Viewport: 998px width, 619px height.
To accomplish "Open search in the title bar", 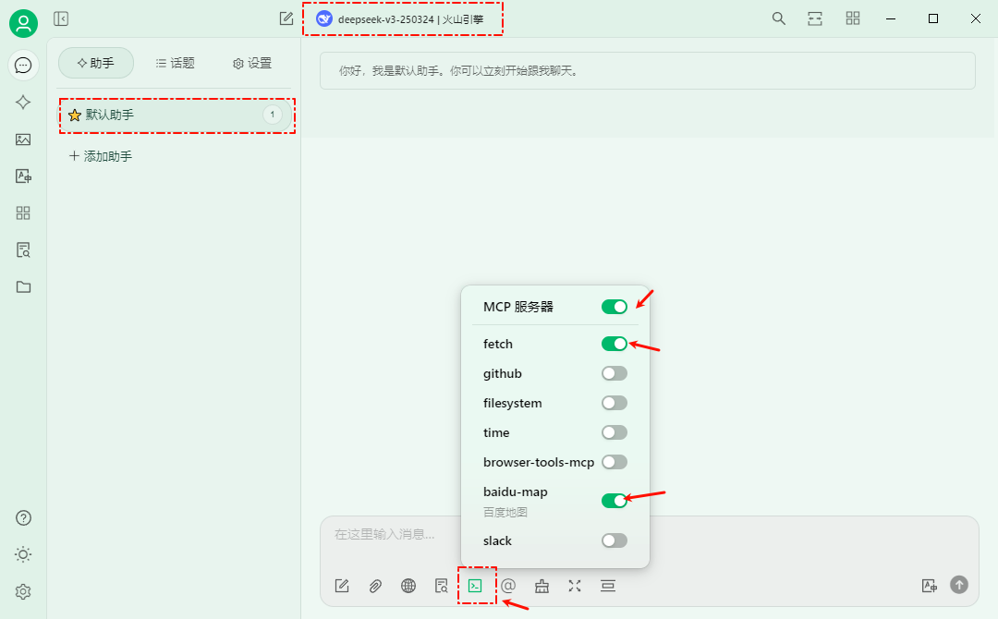I will click(x=778, y=19).
